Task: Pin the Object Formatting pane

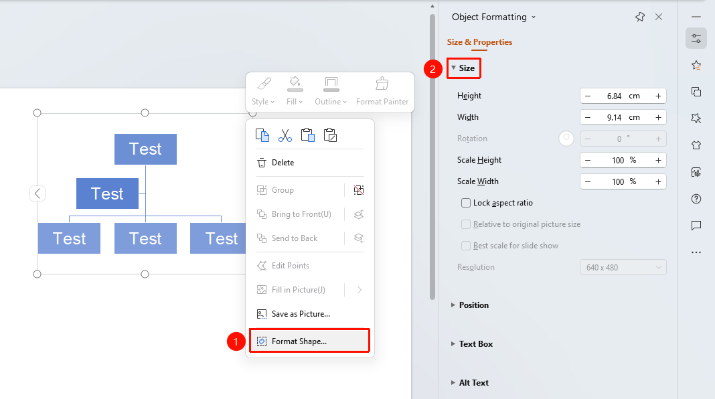Action: tap(640, 17)
